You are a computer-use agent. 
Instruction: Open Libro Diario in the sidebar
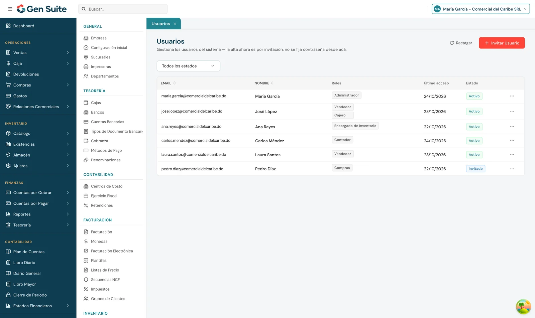(24, 263)
